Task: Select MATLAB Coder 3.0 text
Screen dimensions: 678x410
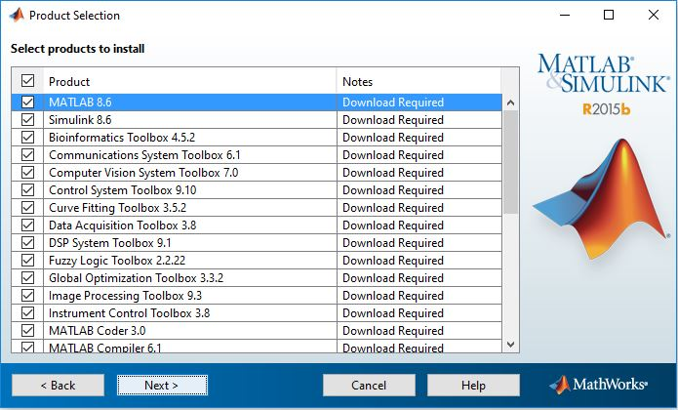Action: [x=98, y=331]
